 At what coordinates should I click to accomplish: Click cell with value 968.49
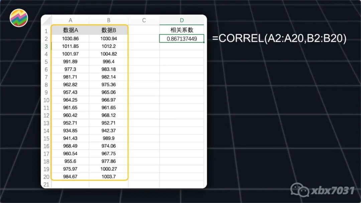70,146
